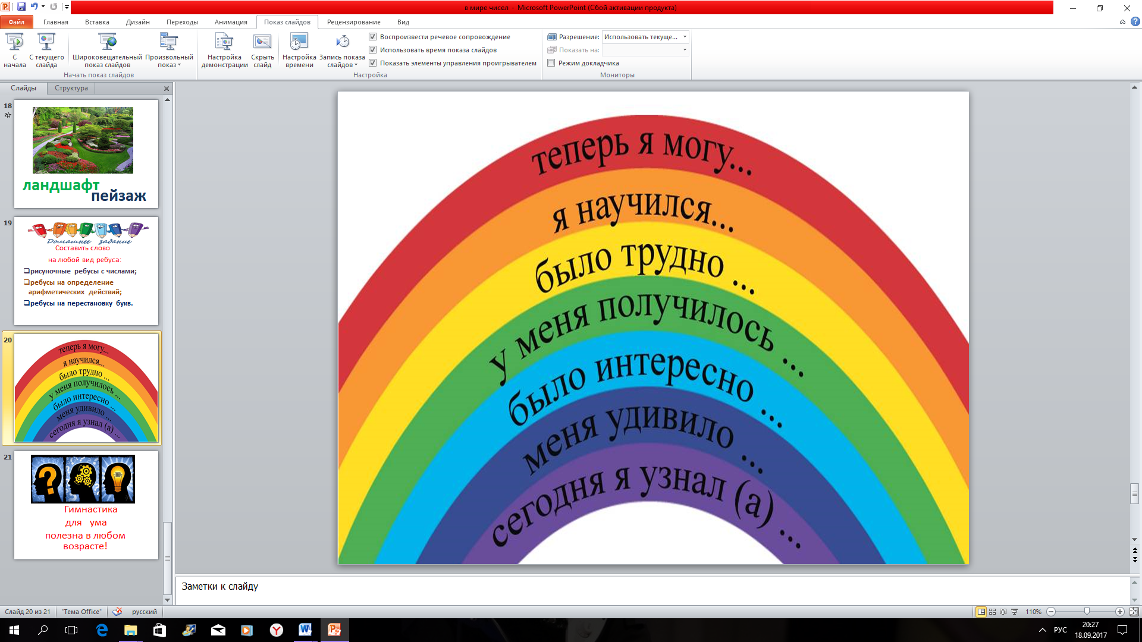Toggle show media controls checkbox

point(373,63)
